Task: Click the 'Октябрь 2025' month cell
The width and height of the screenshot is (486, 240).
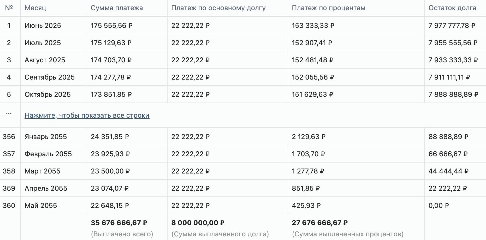Action: [x=48, y=94]
